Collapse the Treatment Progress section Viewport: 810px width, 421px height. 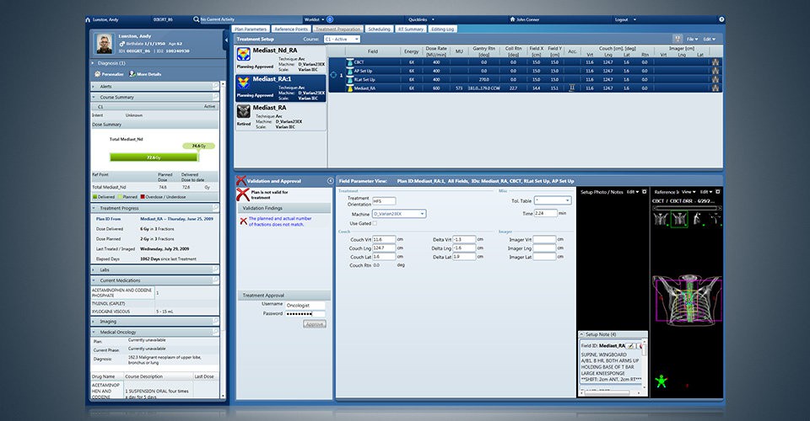point(94,208)
